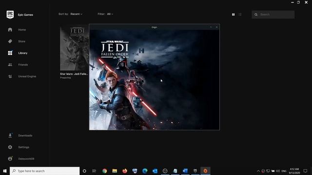Open the Windows notification center
This screenshot has height=175, width=312.
coord(305,171)
